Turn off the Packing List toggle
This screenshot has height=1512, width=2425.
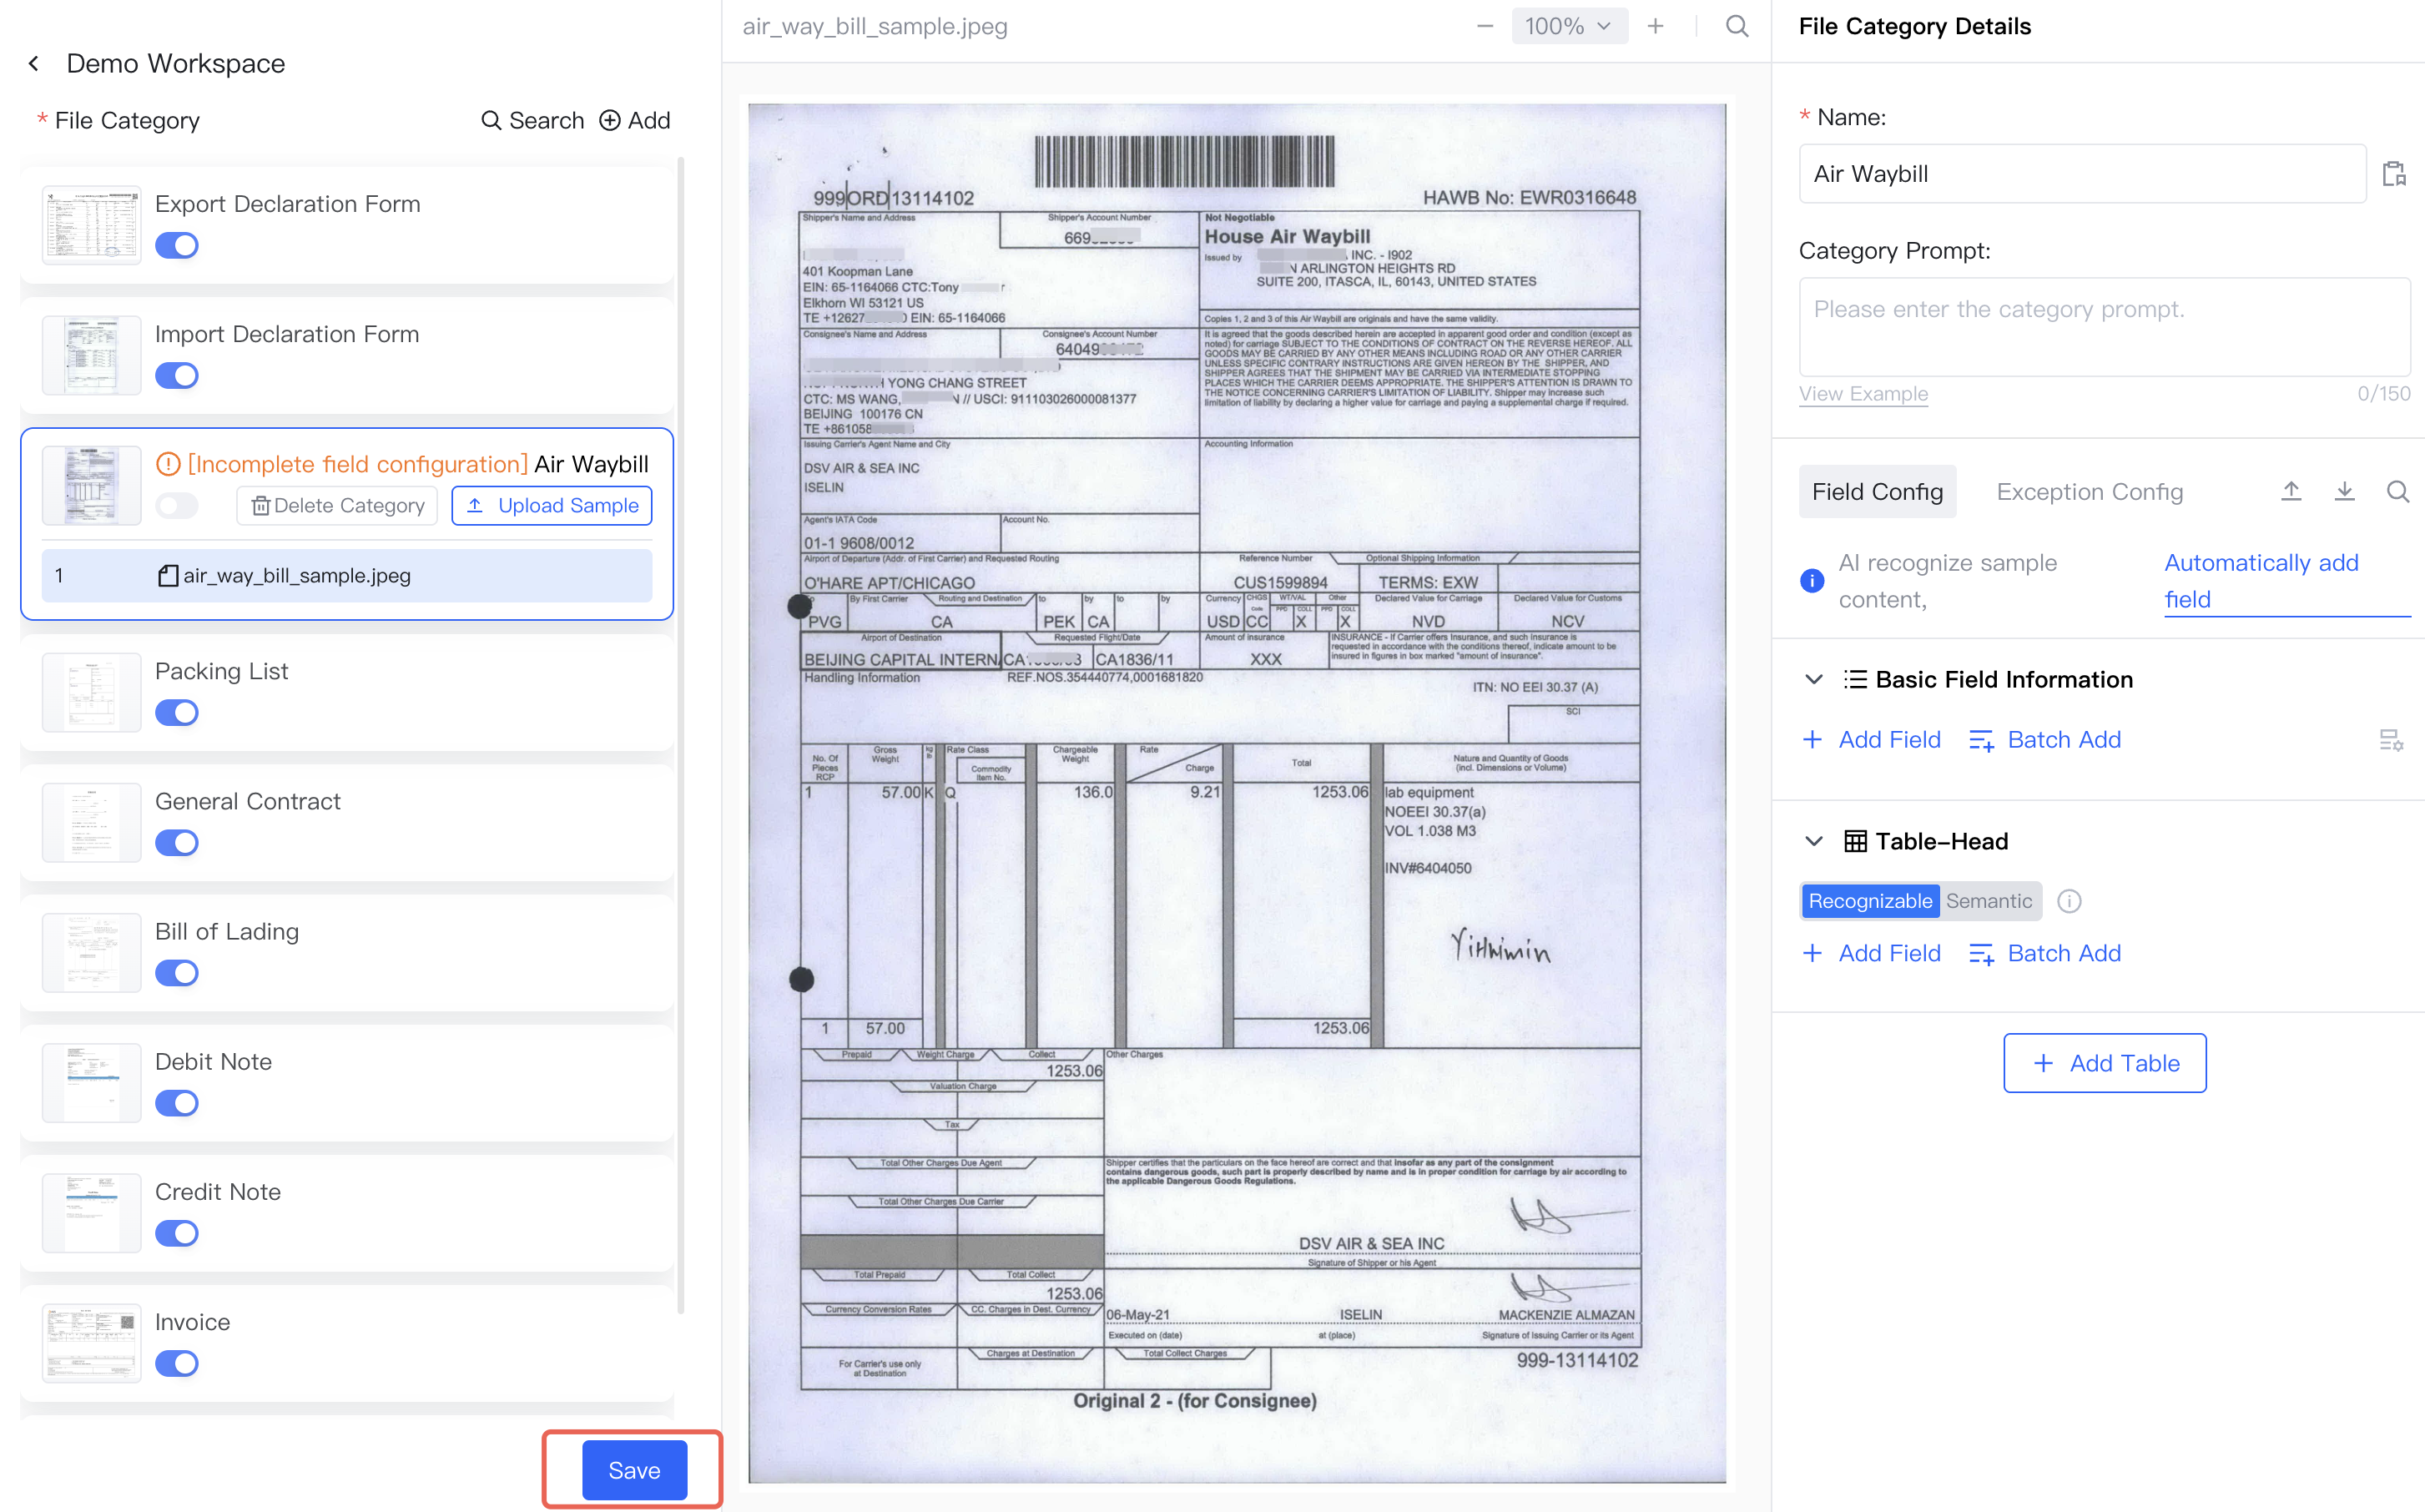177,712
